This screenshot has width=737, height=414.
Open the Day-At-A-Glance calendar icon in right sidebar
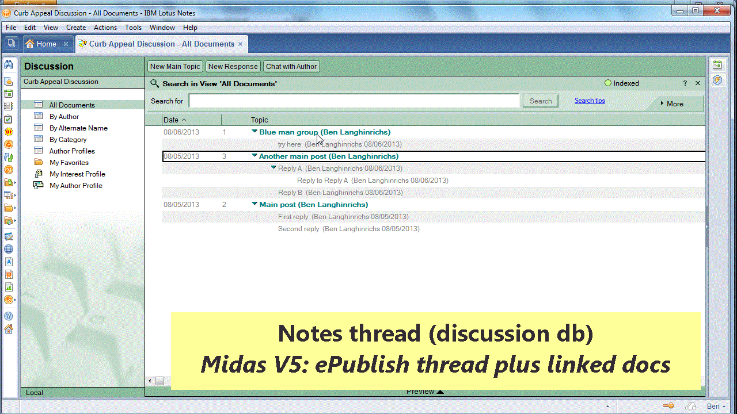click(717, 65)
